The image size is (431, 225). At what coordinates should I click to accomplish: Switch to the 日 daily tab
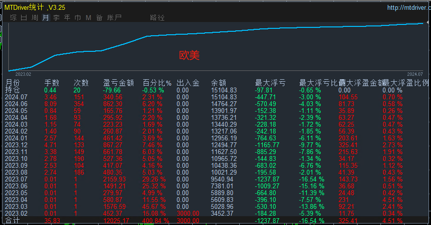pos(24,18)
